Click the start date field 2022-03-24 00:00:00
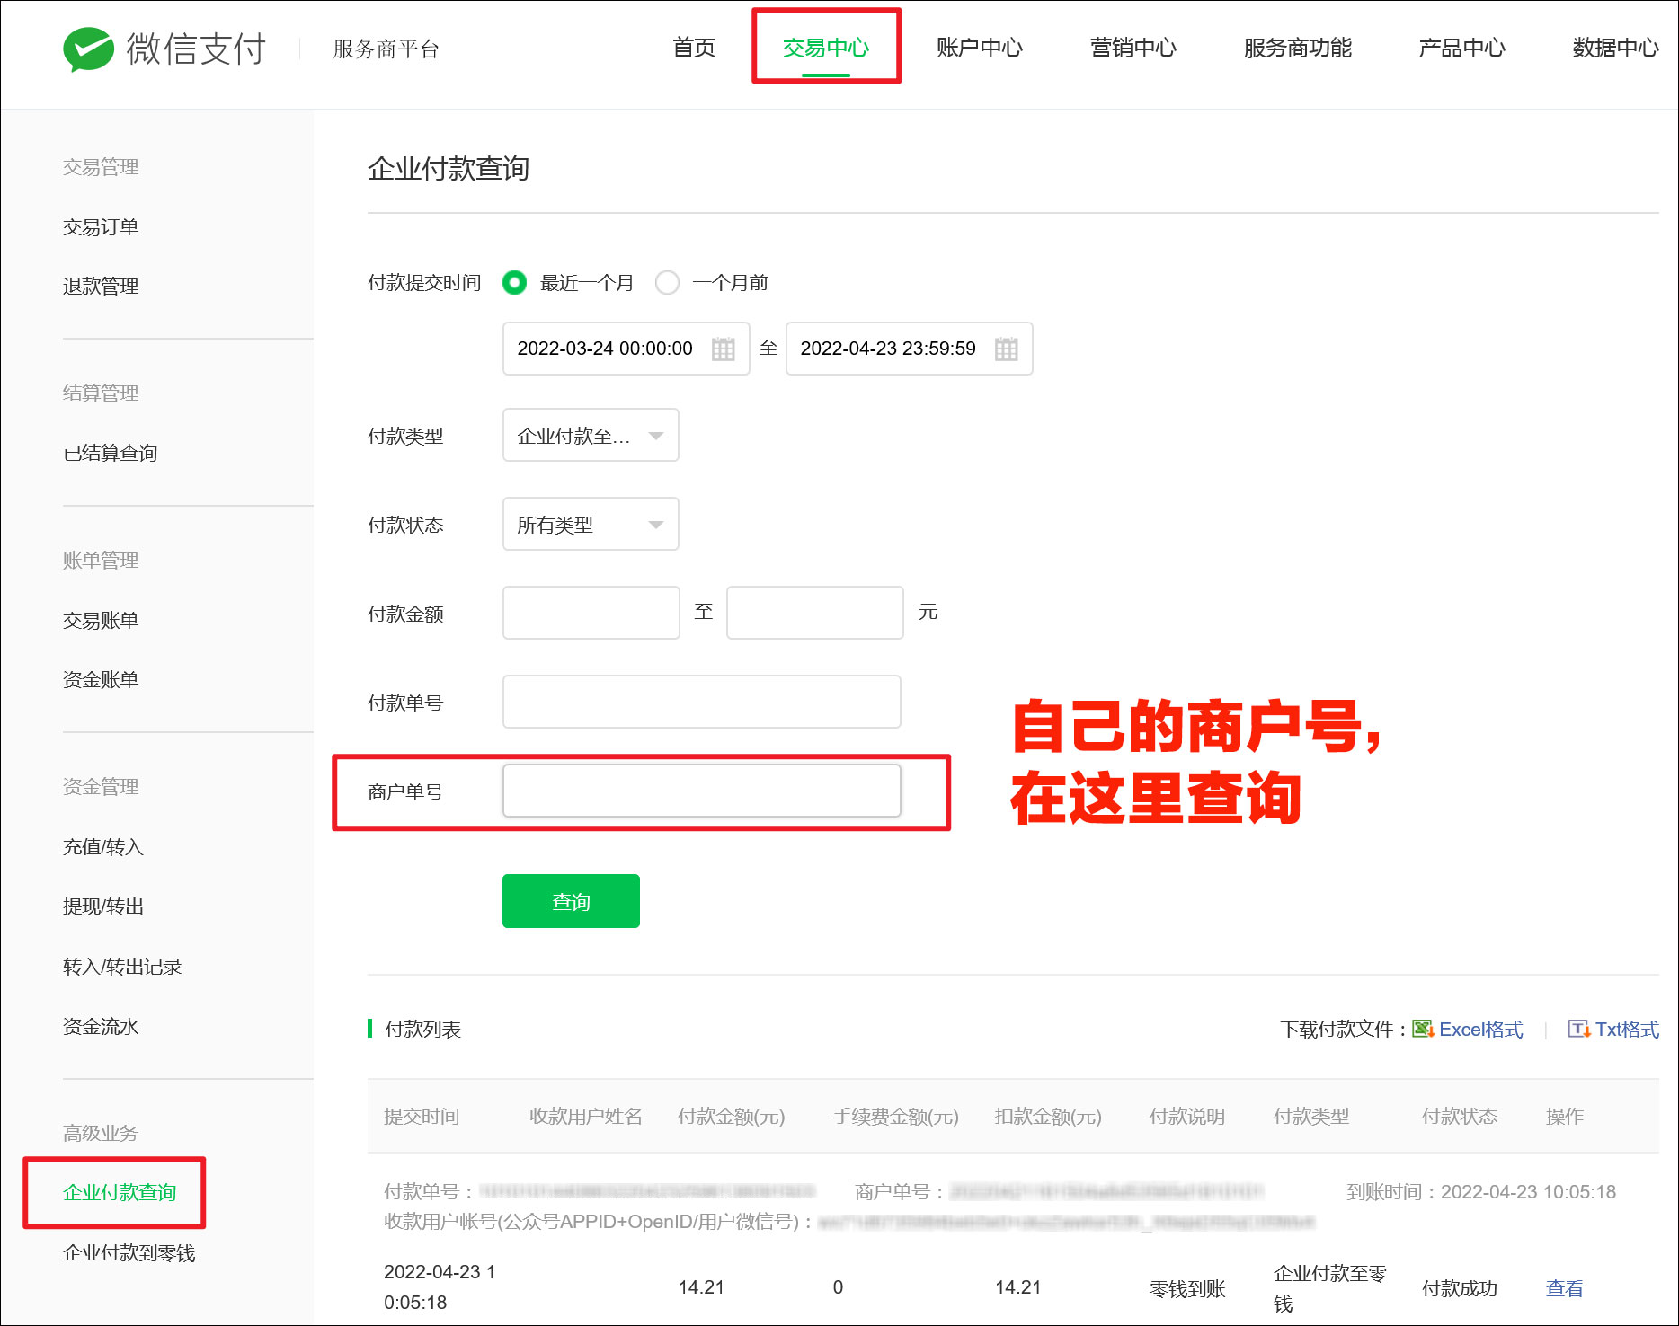 pos(626,349)
